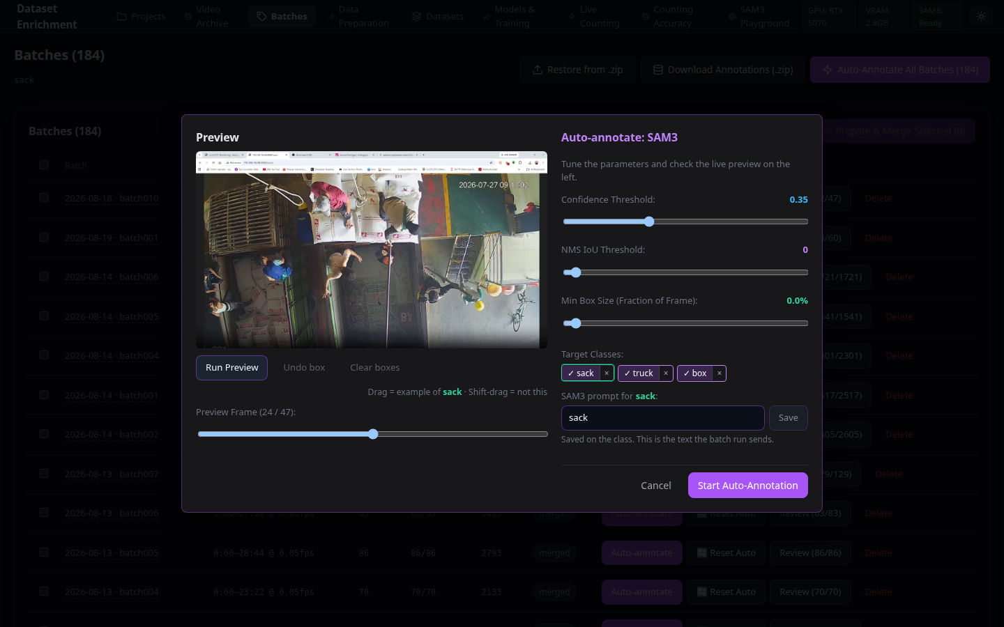
Task: Tick the checkbox for 2026-08-18 batch010
Action: pyautogui.click(x=44, y=198)
